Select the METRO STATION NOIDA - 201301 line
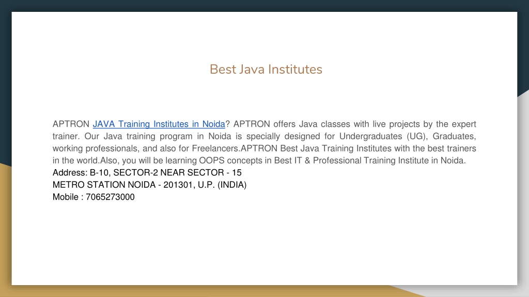529x297 pixels. pyautogui.click(x=149, y=185)
